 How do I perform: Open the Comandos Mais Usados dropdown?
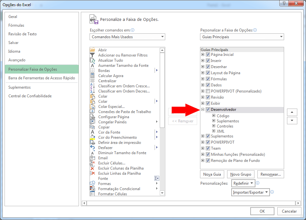[128, 37]
